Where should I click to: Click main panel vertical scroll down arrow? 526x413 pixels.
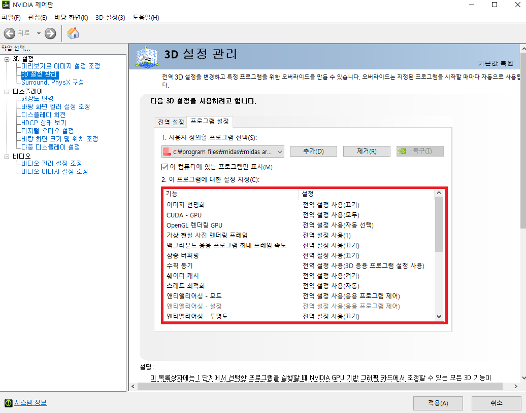point(523,378)
